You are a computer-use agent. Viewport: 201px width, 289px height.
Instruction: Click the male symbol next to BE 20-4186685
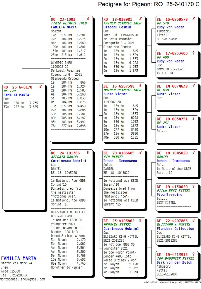click(141, 152)
